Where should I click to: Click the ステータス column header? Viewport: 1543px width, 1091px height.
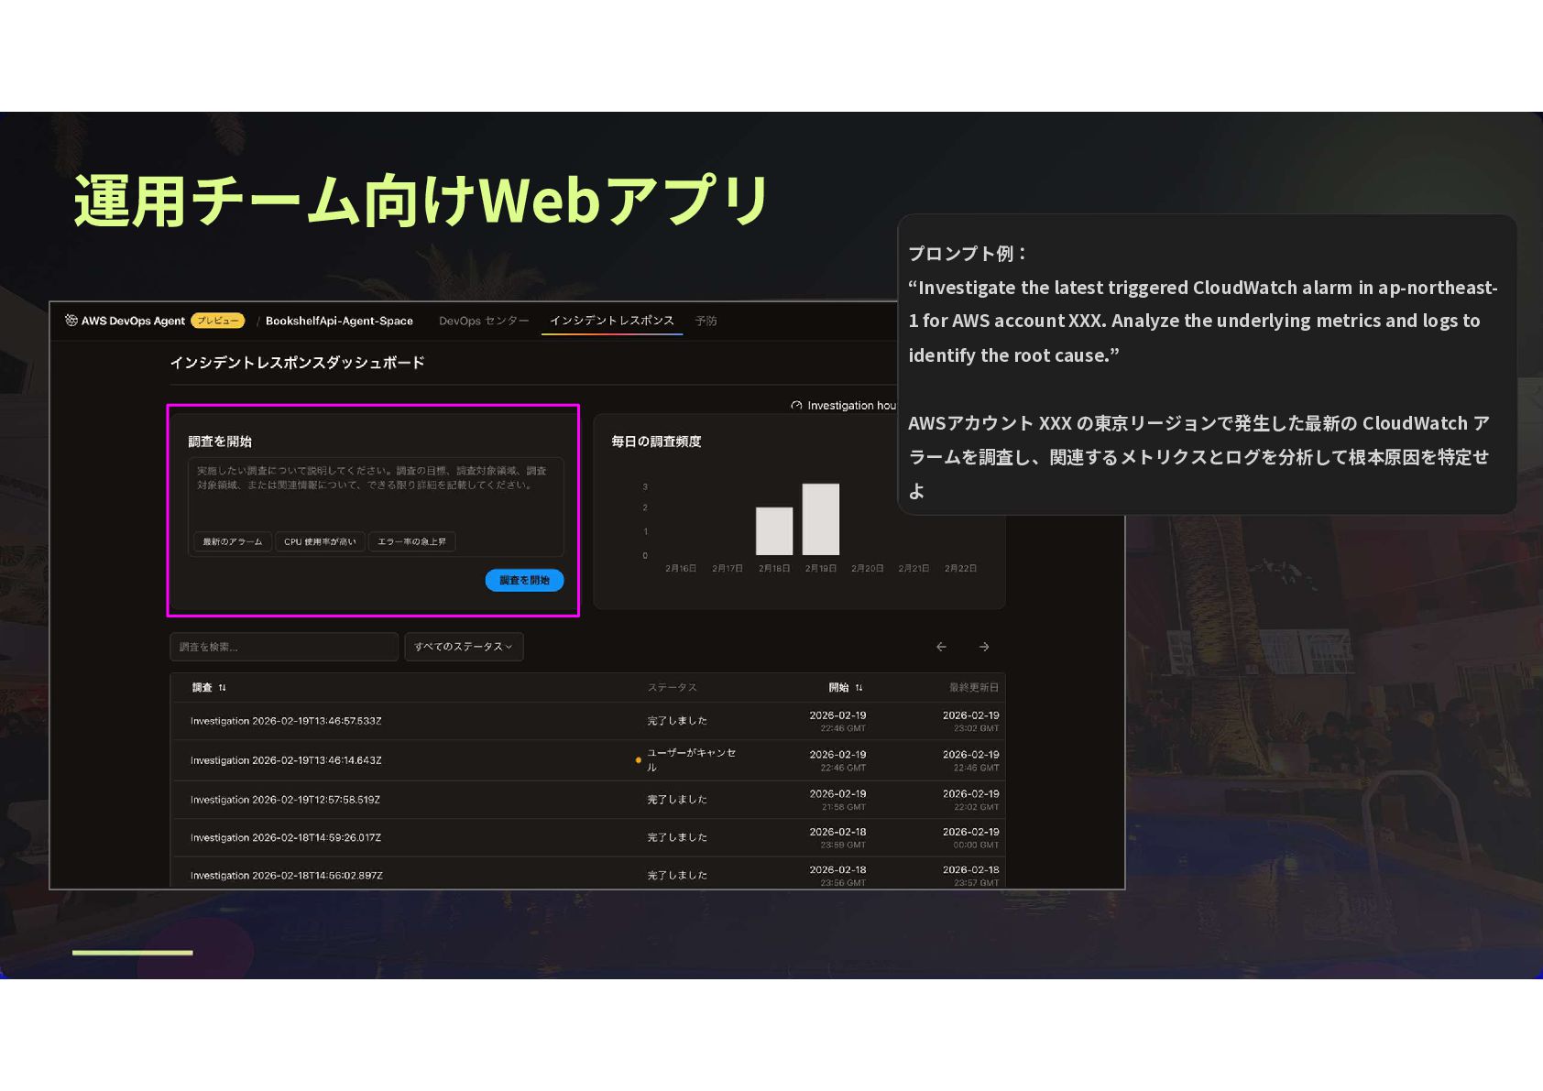pyautogui.click(x=673, y=688)
